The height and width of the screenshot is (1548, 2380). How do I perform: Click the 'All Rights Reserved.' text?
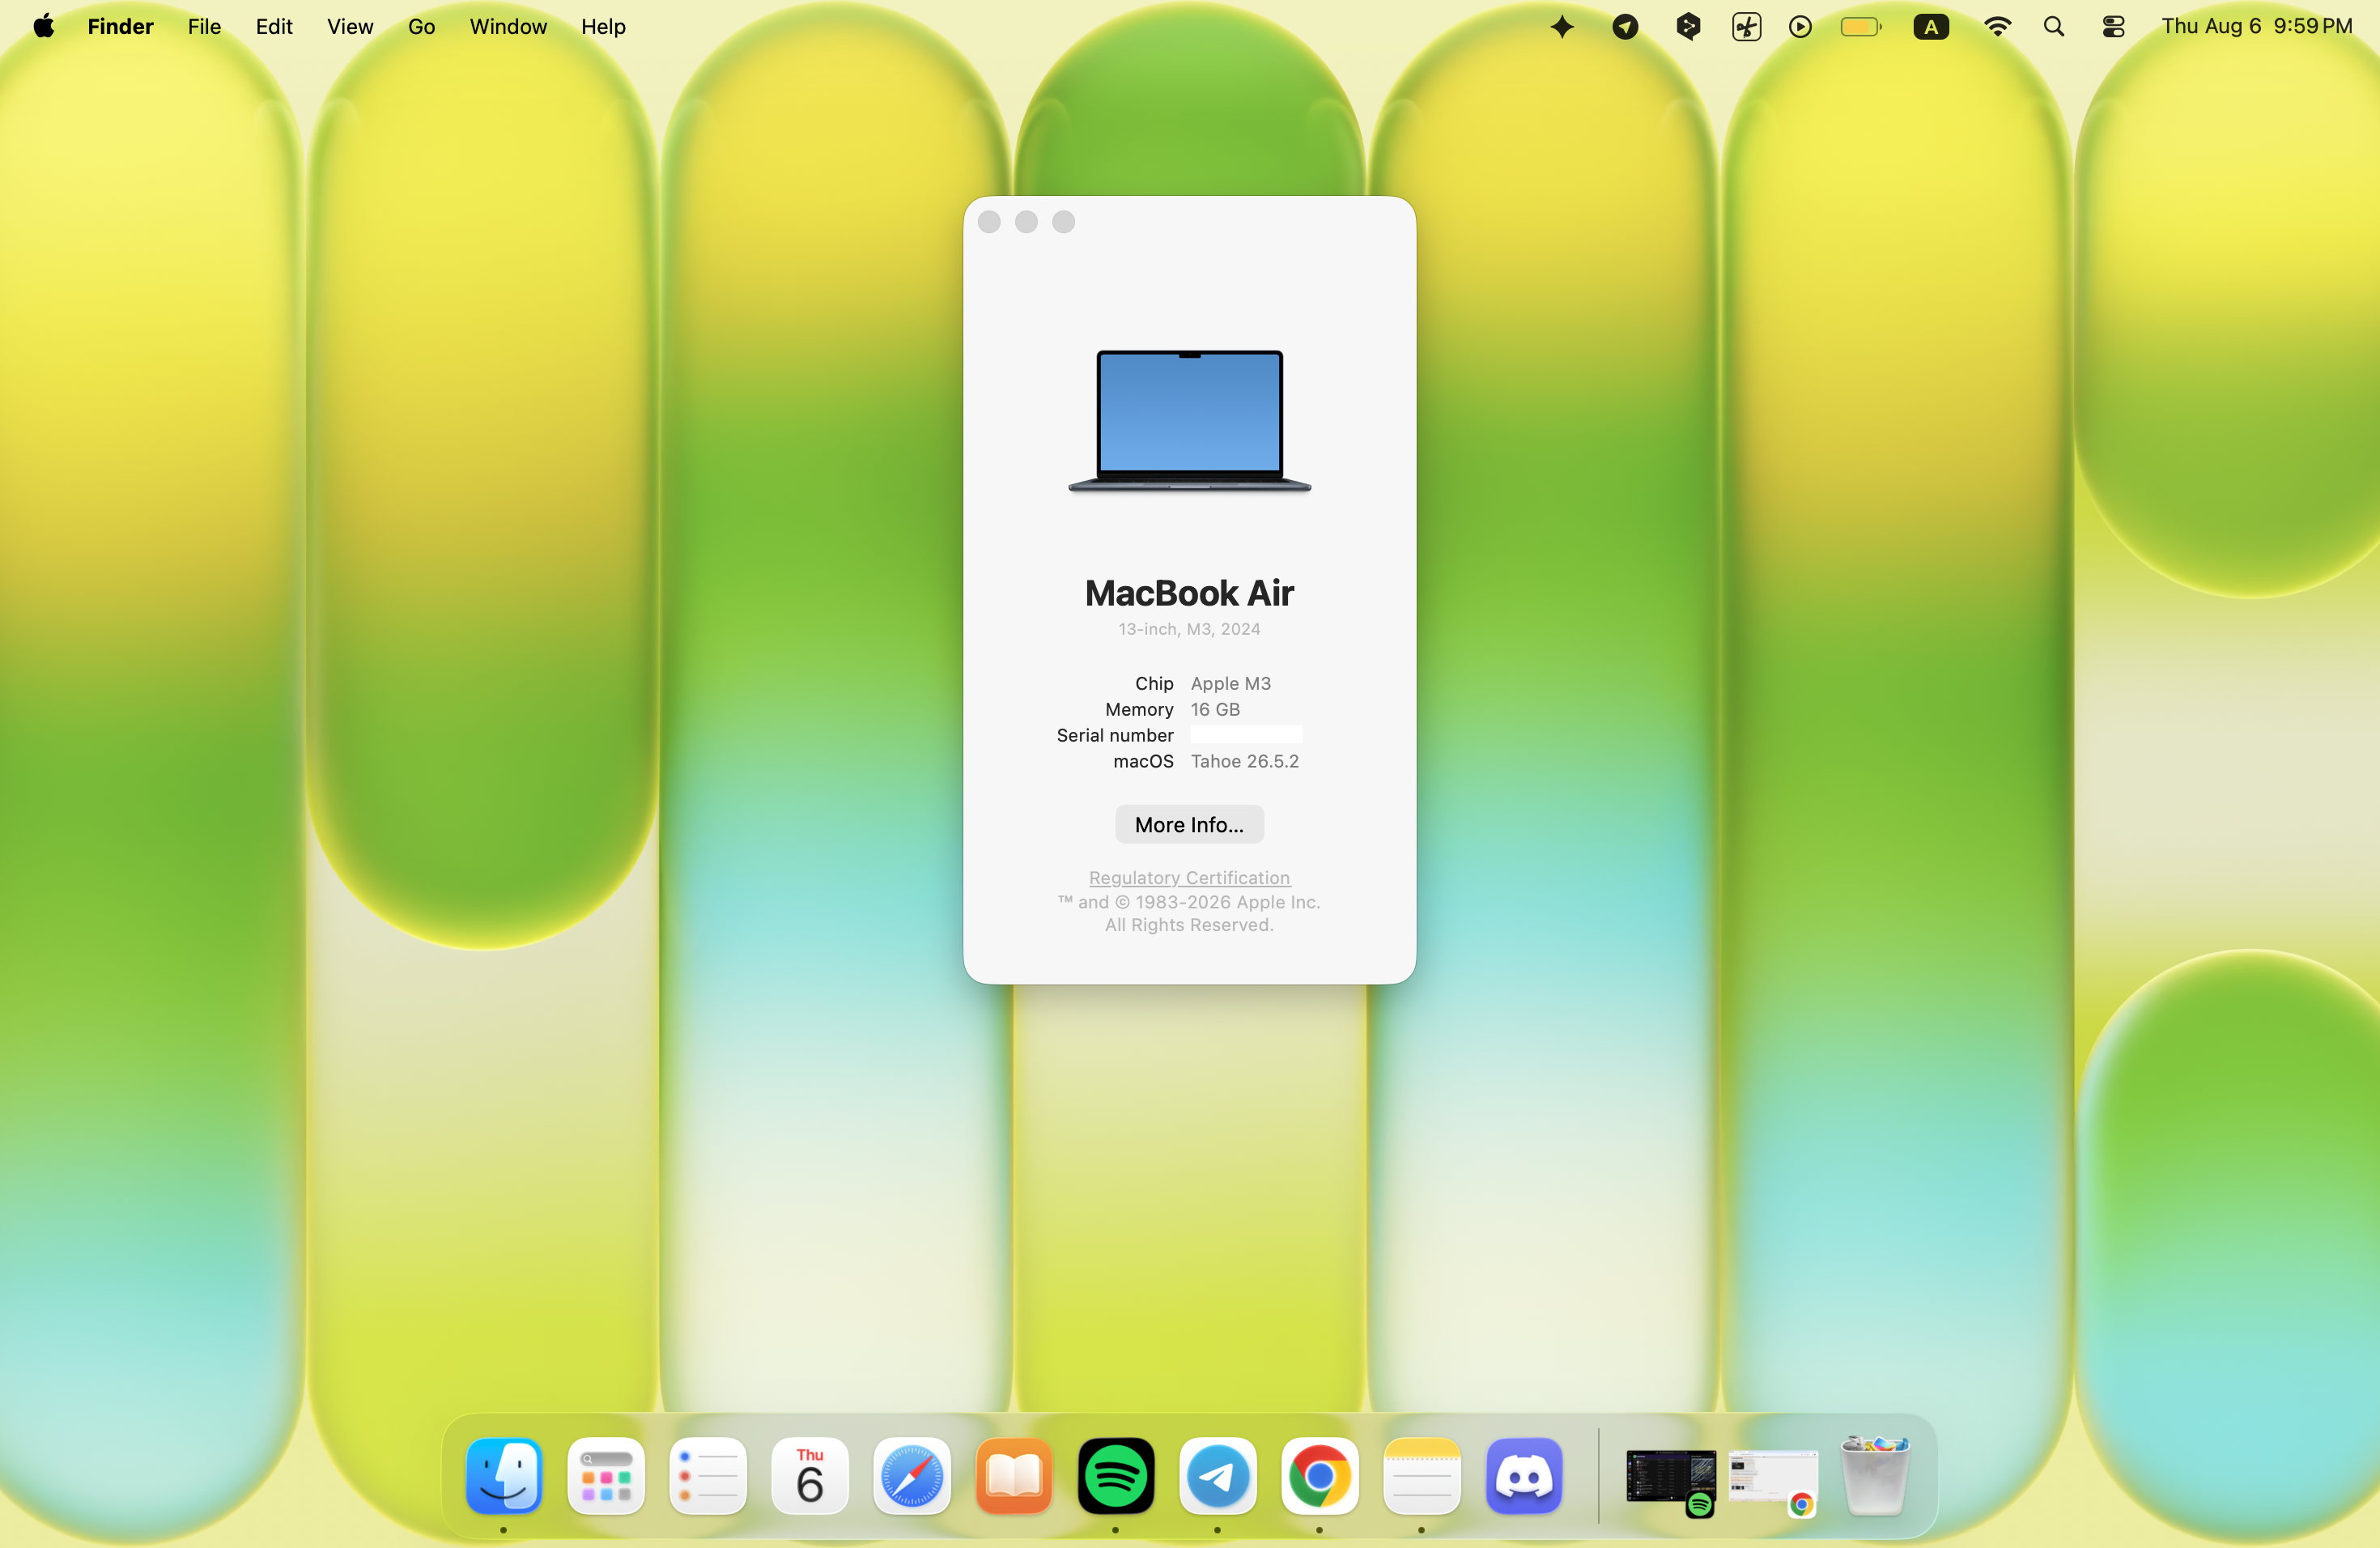pyautogui.click(x=1189, y=925)
